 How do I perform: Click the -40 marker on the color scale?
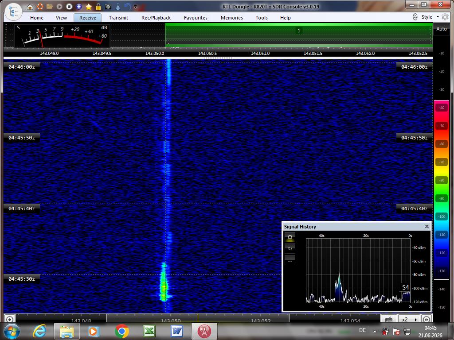coord(442,108)
